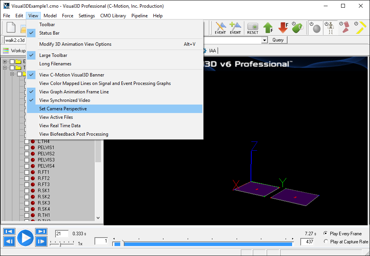Click the add EVENT icon with green plus
The height and width of the screenshot is (256, 370).
(x=235, y=28)
